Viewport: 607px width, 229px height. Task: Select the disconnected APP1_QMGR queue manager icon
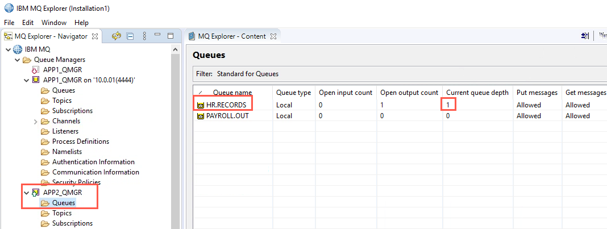35,70
